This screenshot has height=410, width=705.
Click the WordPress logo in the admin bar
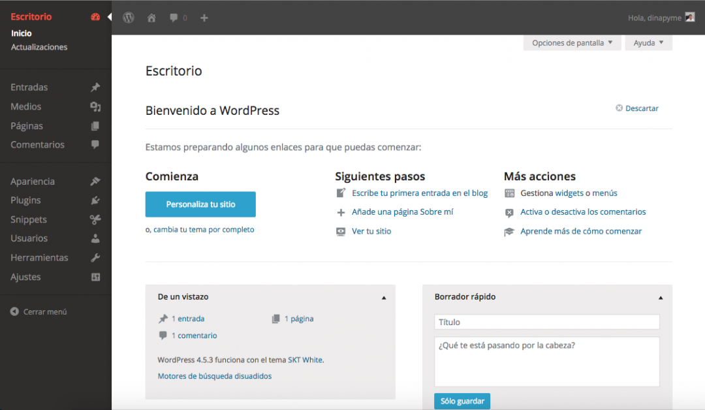pos(129,18)
